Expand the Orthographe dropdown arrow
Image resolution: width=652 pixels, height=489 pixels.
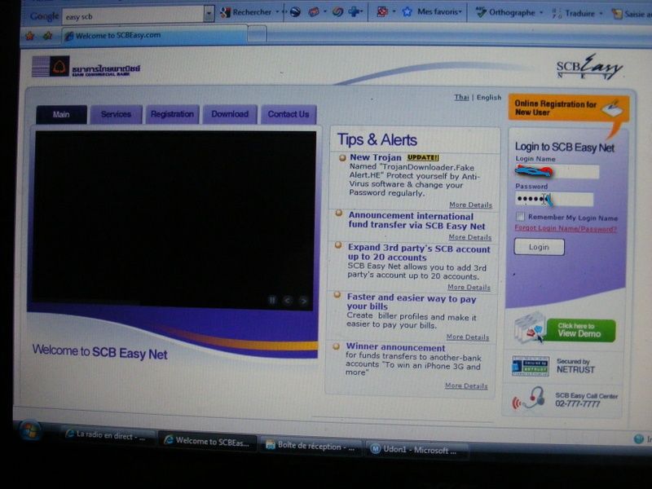[541, 13]
